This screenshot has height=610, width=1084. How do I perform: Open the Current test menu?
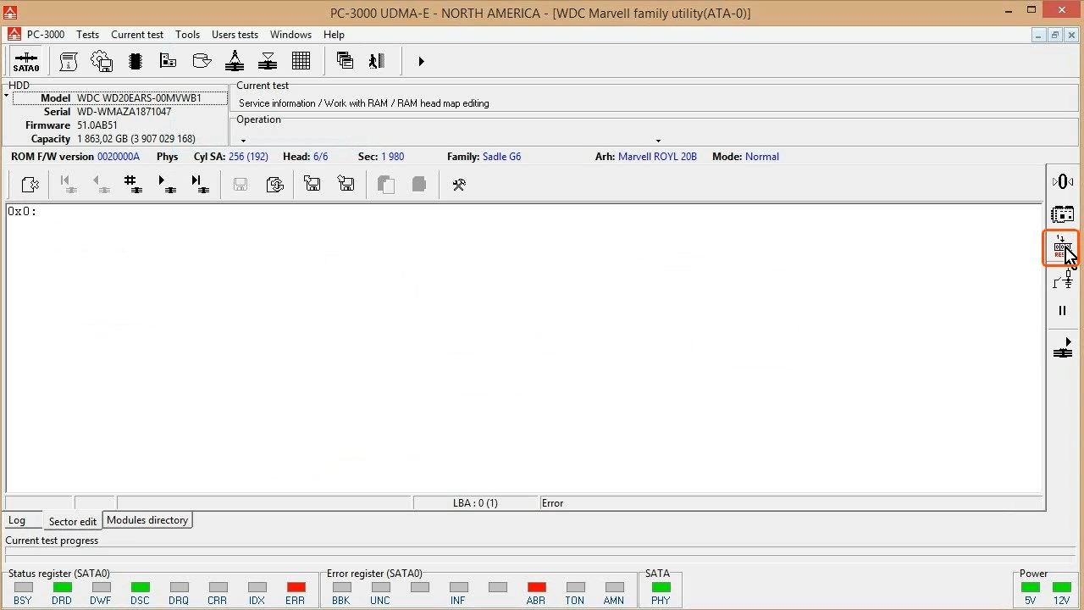click(137, 35)
